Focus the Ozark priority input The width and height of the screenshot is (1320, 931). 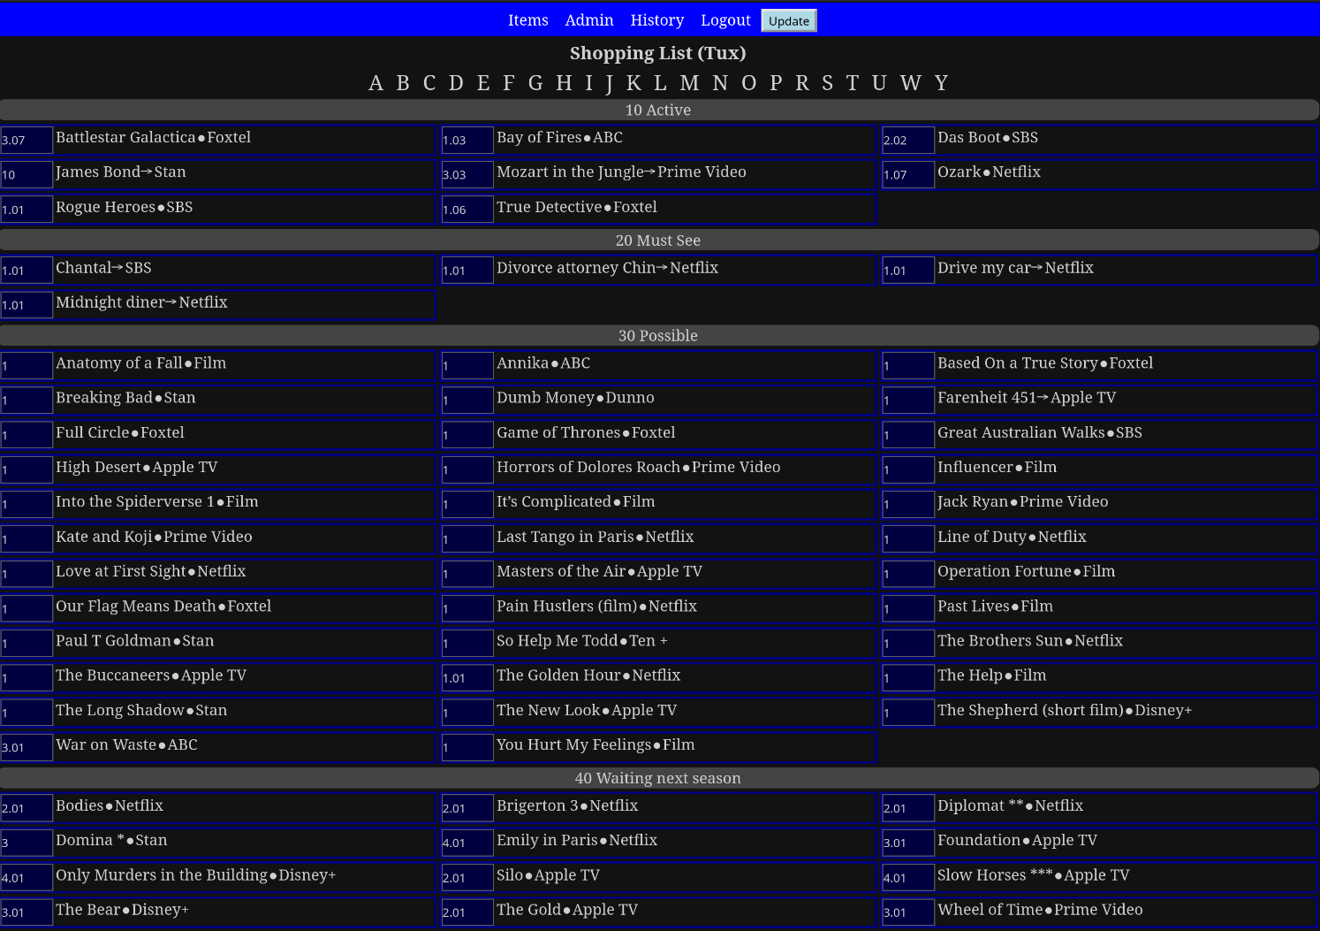(x=908, y=174)
